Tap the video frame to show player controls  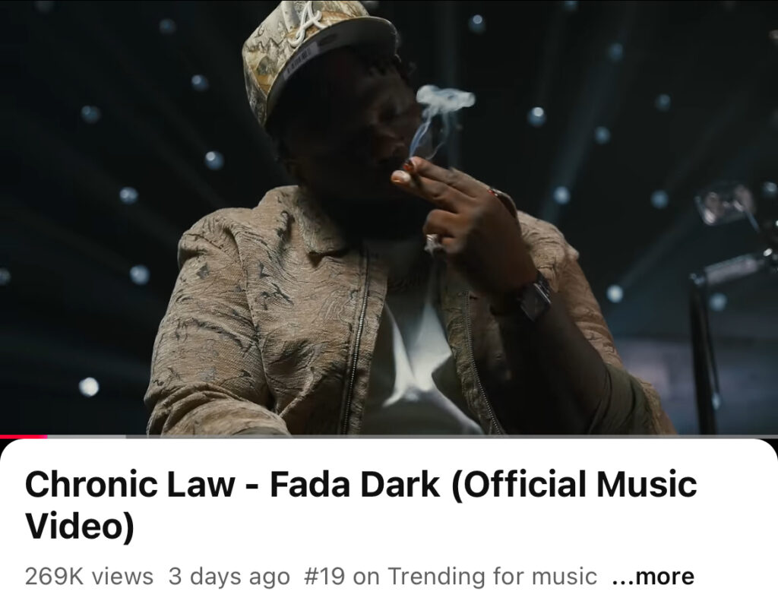[x=389, y=217]
